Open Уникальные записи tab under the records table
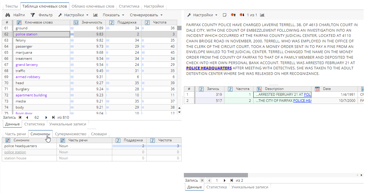366x193 pixels. coord(250,187)
